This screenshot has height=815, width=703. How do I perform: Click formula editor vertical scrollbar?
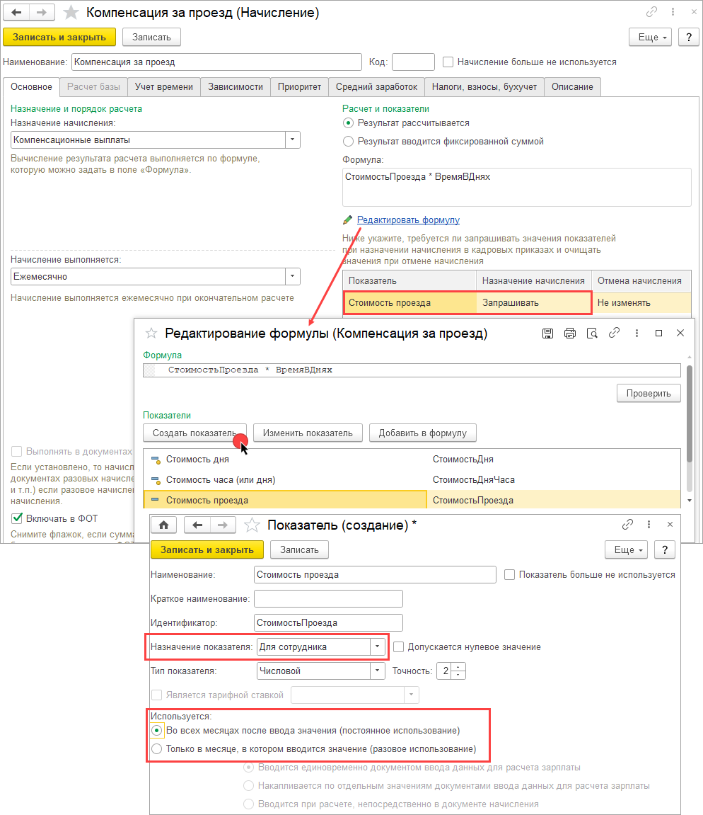pos(690,414)
